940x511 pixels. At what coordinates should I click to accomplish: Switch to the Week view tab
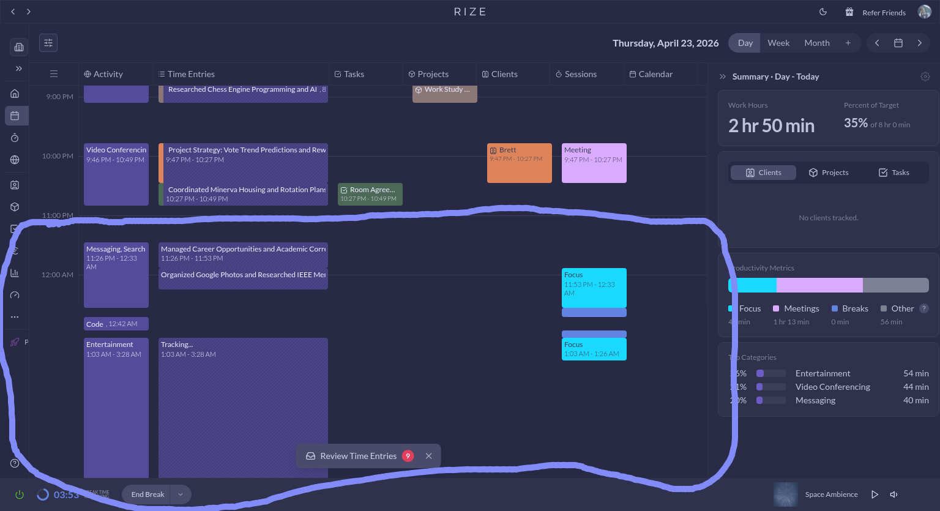click(x=778, y=43)
